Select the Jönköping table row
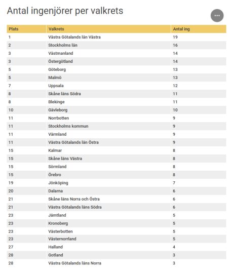Screen dimensions: 233x273 click(116, 183)
